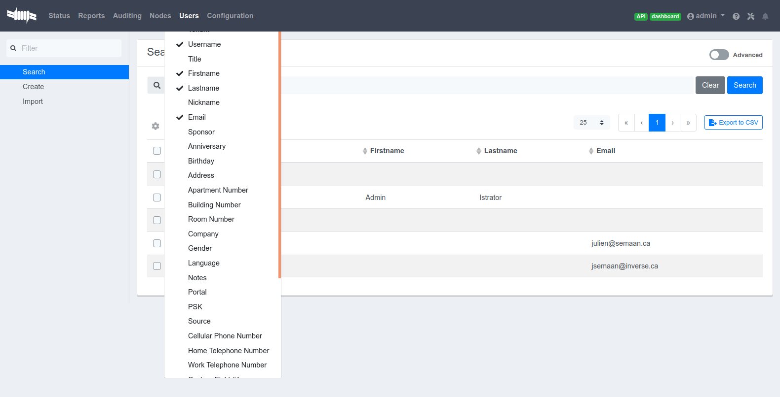Open the Status navigation tab

click(59, 16)
